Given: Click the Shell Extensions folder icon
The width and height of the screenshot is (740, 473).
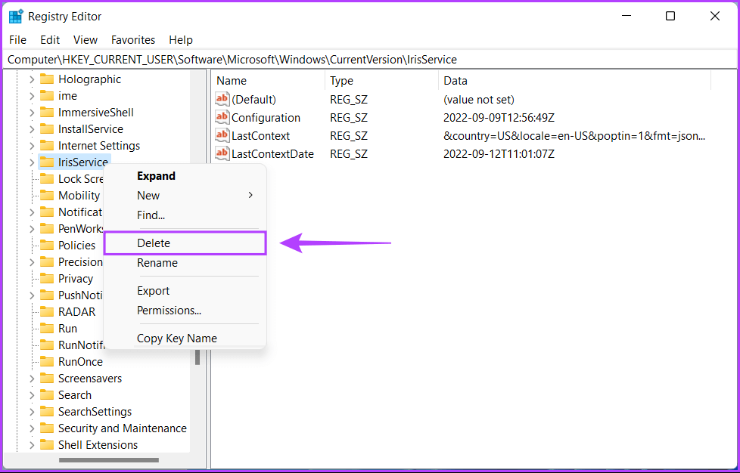Looking at the screenshot, I should pyautogui.click(x=47, y=445).
